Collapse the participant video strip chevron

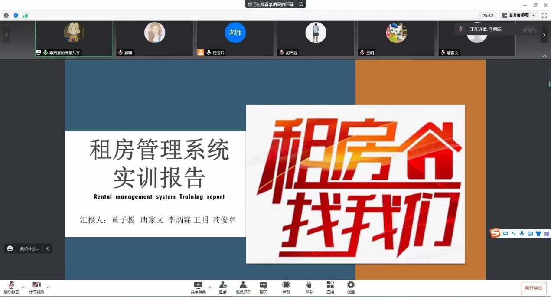tap(544, 56)
